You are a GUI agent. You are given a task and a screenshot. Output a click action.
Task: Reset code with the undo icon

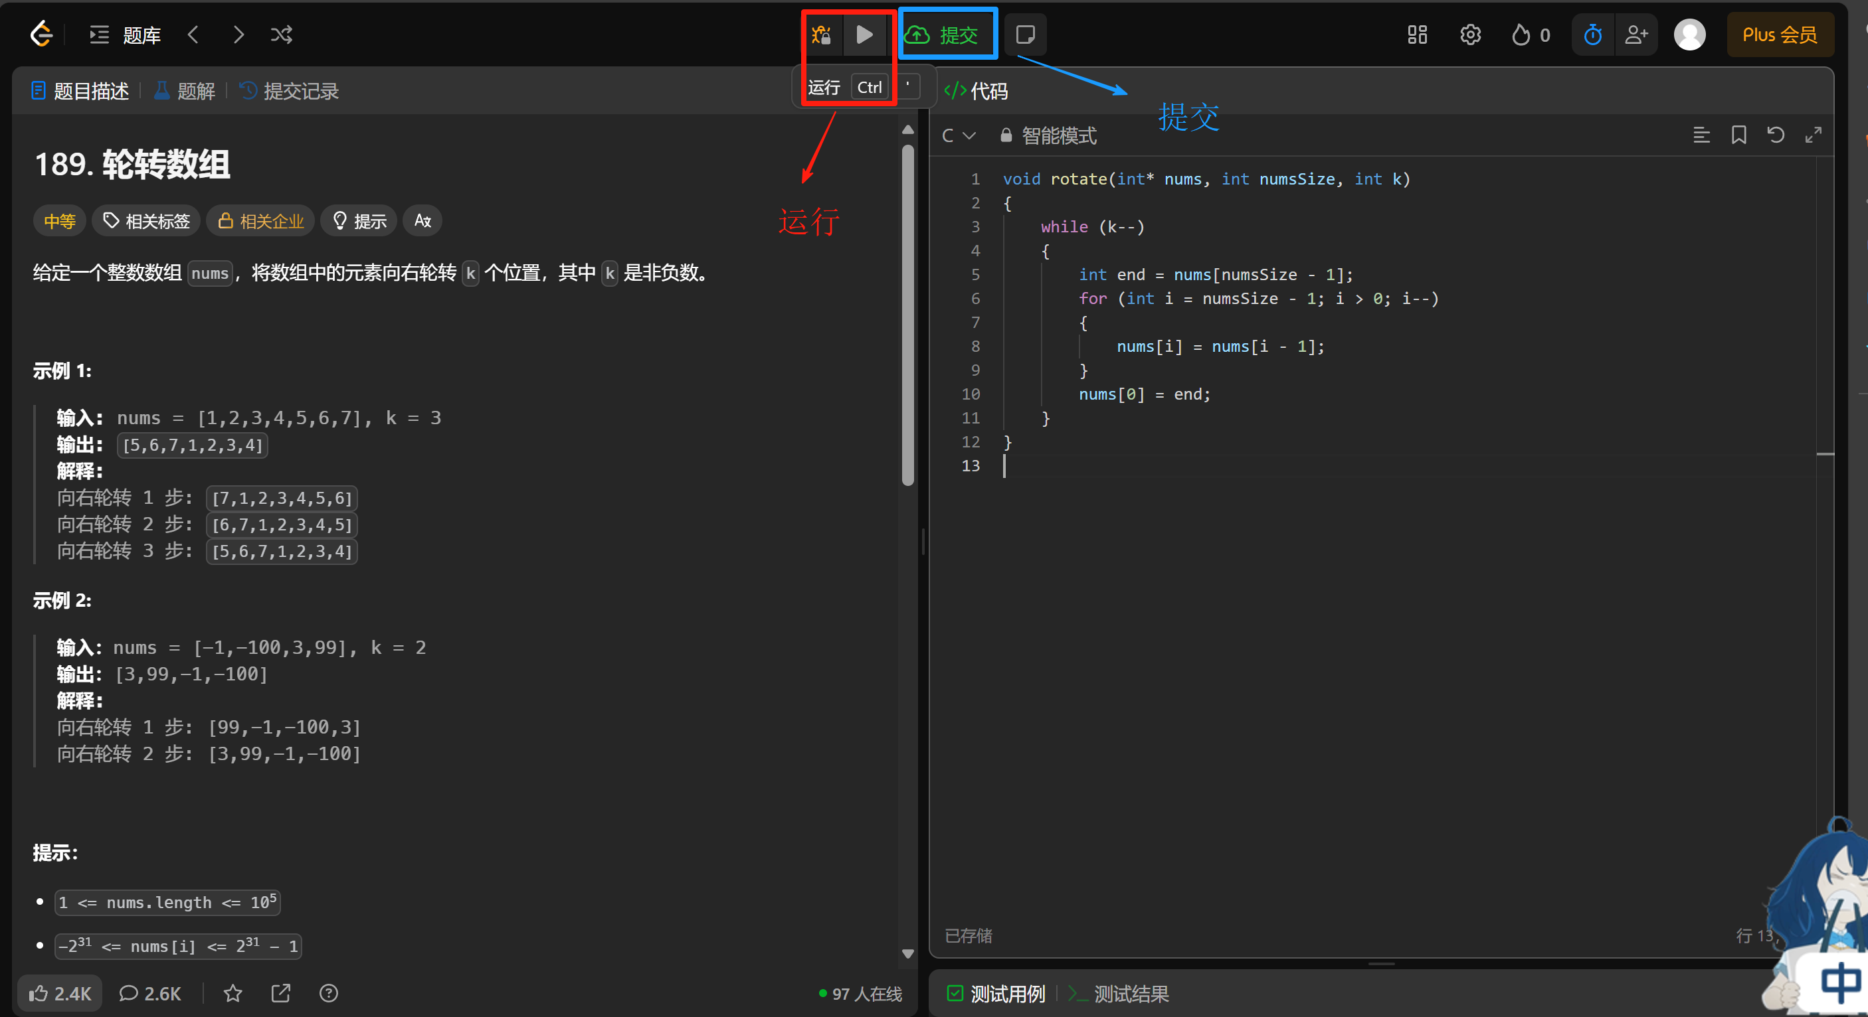coord(1775,135)
